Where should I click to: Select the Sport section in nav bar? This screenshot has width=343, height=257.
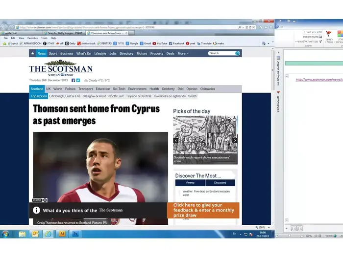pyautogui.click(x=53, y=53)
